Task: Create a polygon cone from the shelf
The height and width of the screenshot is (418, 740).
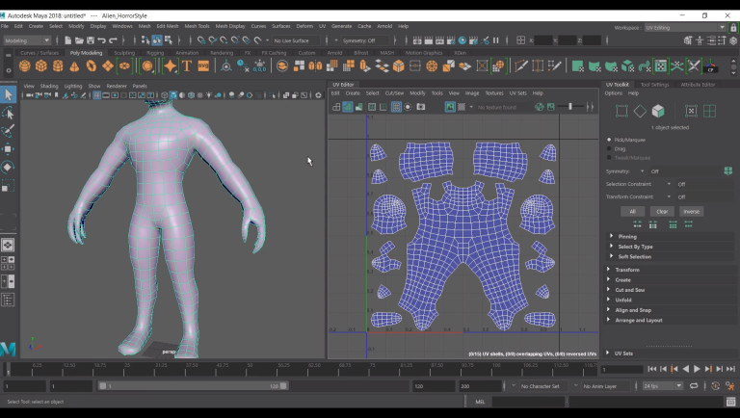Action: 74,66
